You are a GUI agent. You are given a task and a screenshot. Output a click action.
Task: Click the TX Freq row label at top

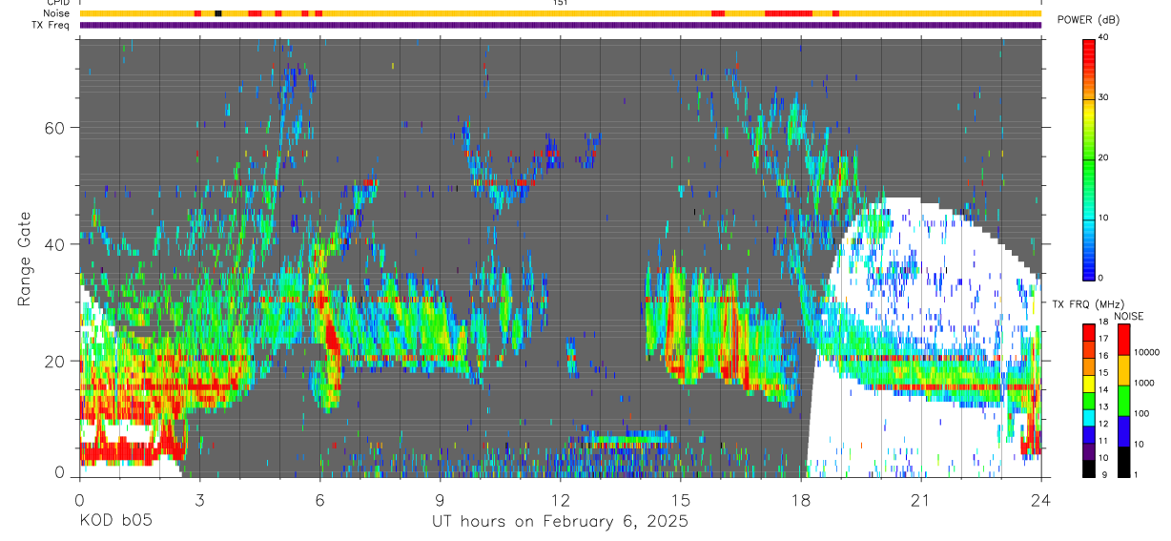[52, 25]
